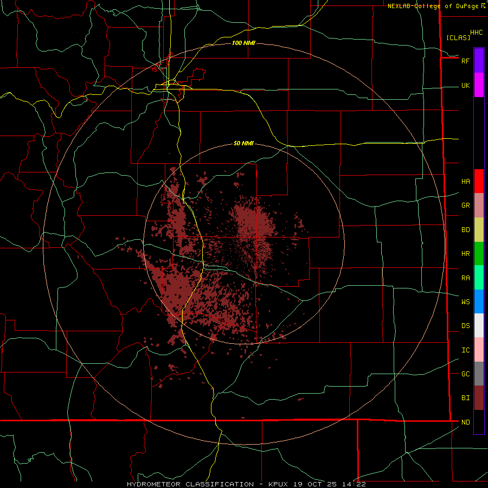Click the UK magenta legend swatch
The image size is (488, 488).
[479, 85]
